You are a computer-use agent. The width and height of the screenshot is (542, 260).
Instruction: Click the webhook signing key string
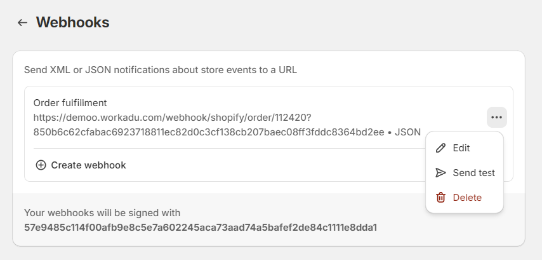tap(201, 227)
